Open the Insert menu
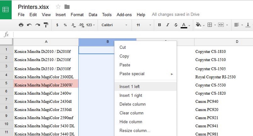 [60, 15]
